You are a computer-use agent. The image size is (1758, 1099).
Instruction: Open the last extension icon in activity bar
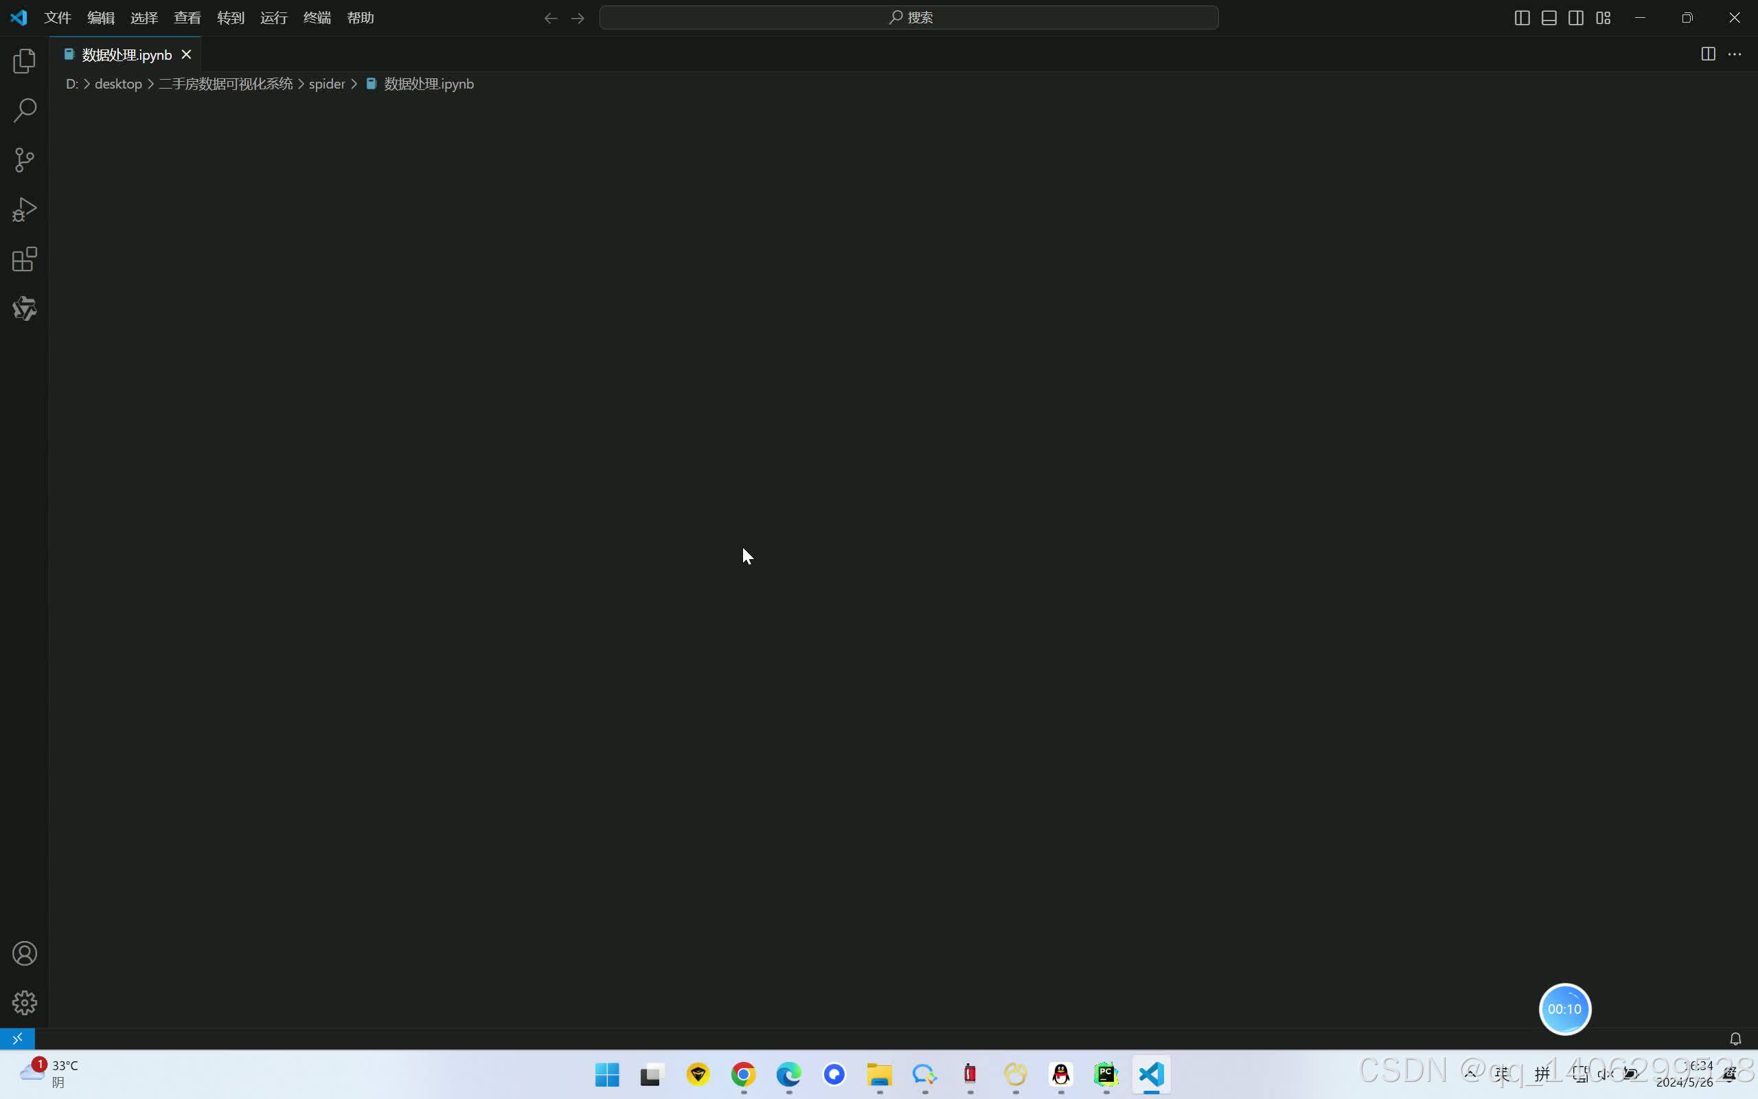pyautogui.click(x=24, y=308)
